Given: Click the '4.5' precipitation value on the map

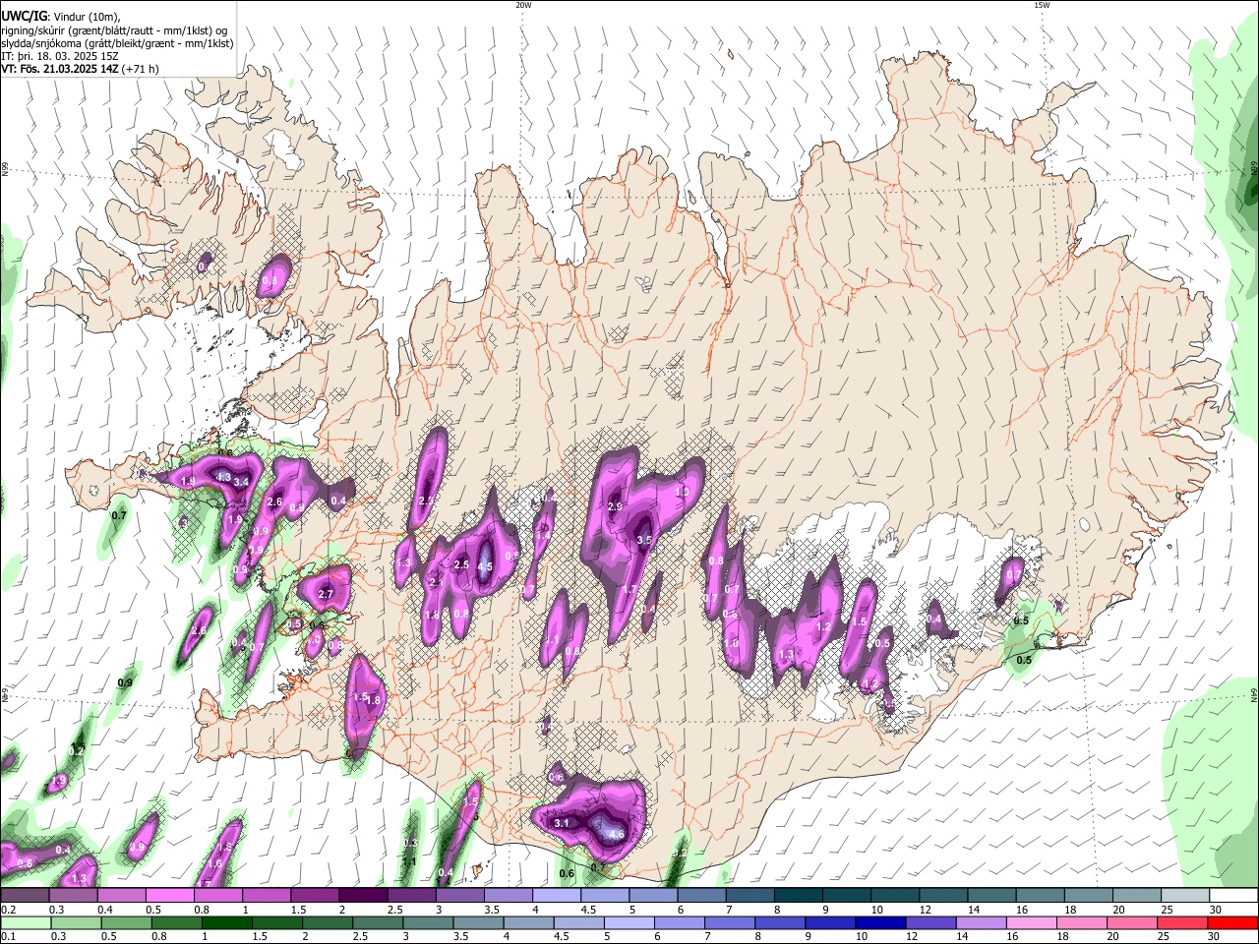Looking at the screenshot, I should [485, 567].
